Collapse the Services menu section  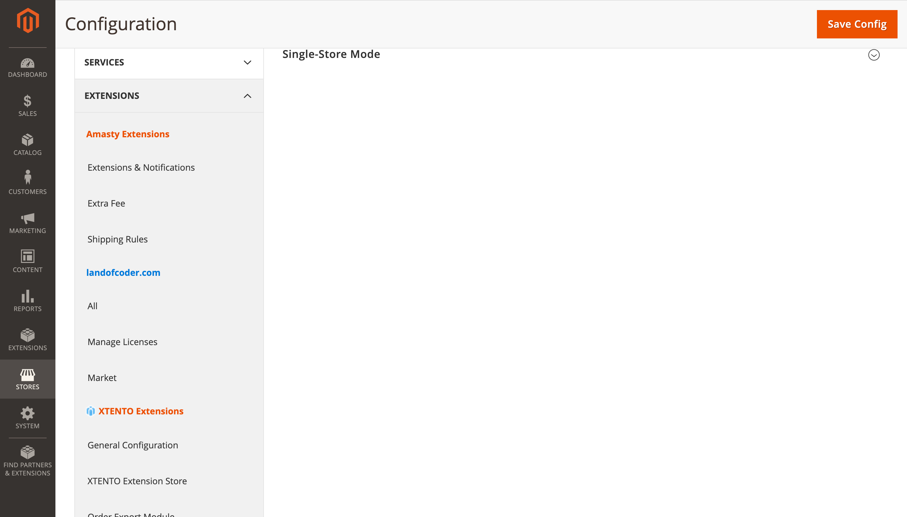point(247,62)
